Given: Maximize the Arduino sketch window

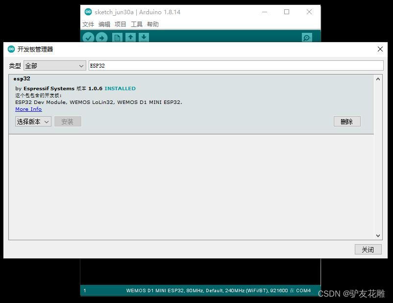Looking at the screenshot, I should point(287,12).
